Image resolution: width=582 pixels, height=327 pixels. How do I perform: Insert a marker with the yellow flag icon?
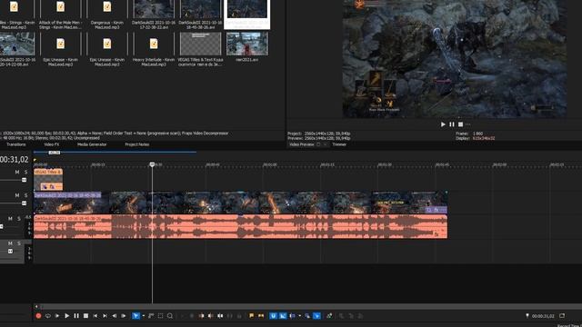[x=252, y=316]
